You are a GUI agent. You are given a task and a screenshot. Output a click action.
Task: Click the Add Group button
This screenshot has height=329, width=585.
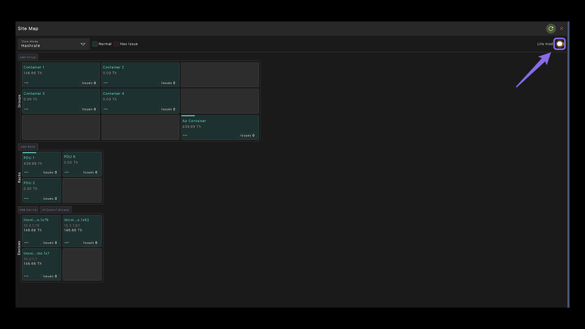(x=28, y=57)
